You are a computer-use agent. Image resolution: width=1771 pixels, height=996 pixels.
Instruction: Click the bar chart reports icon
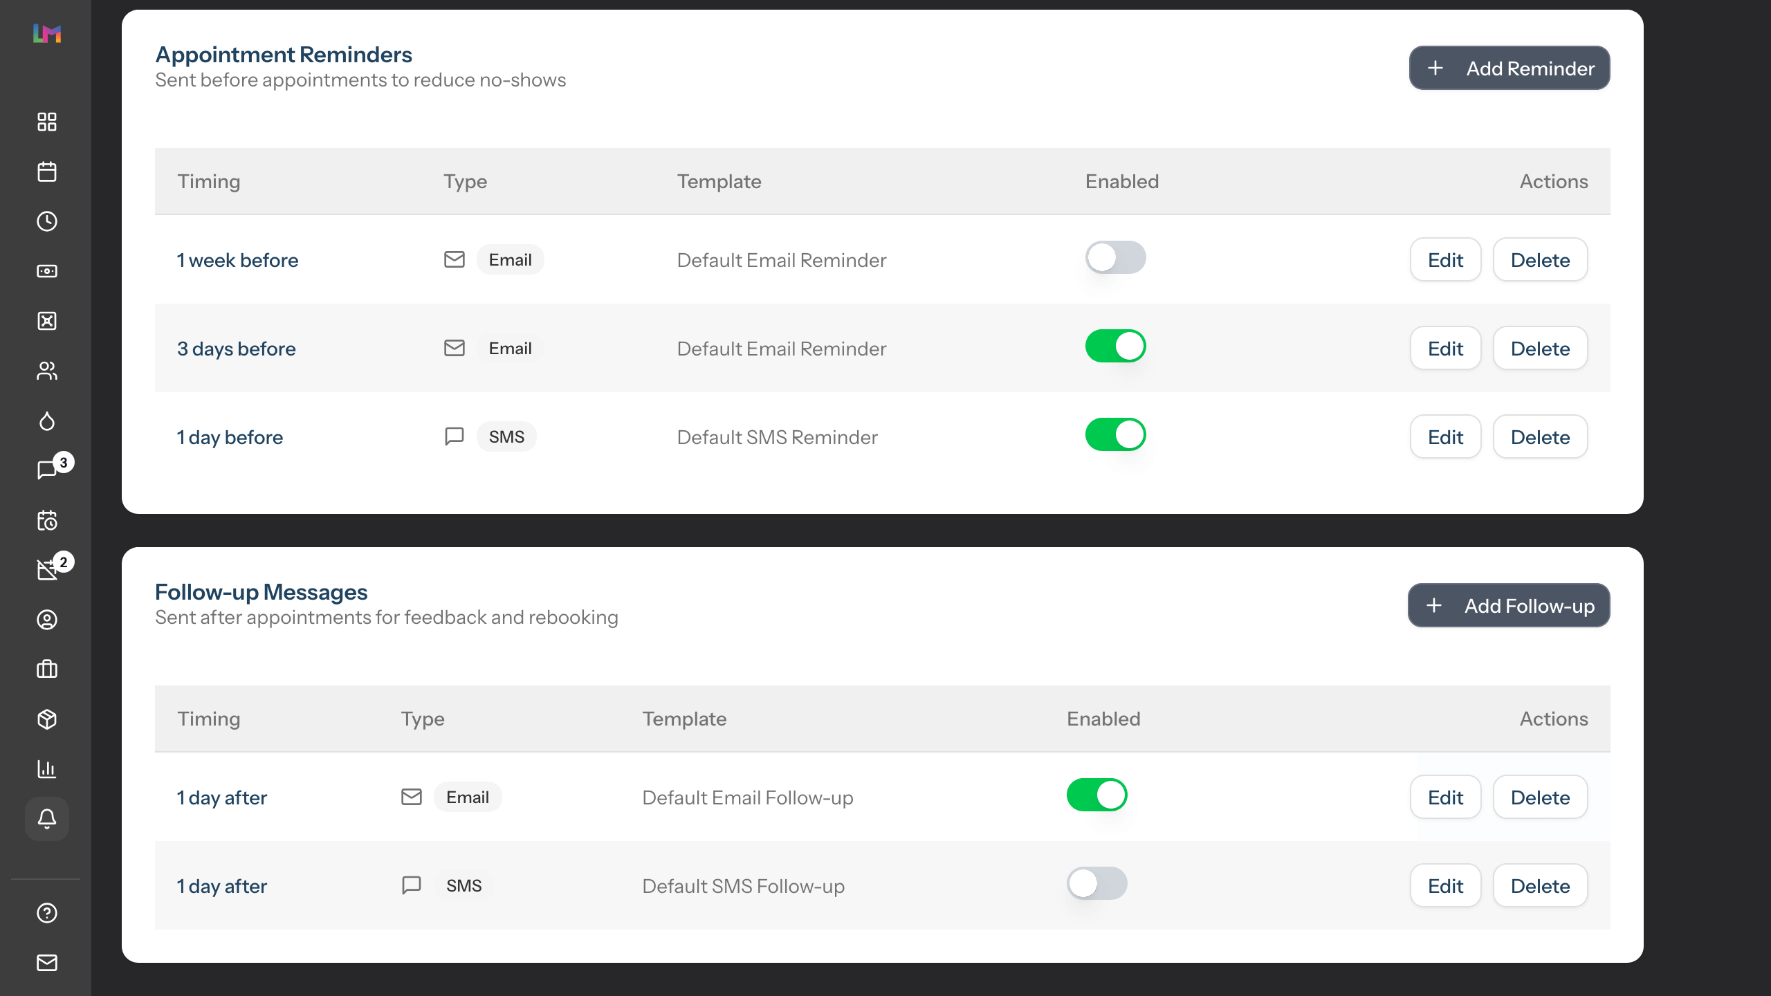coord(47,769)
